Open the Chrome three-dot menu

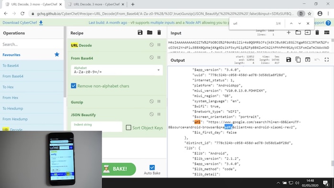(328, 13)
